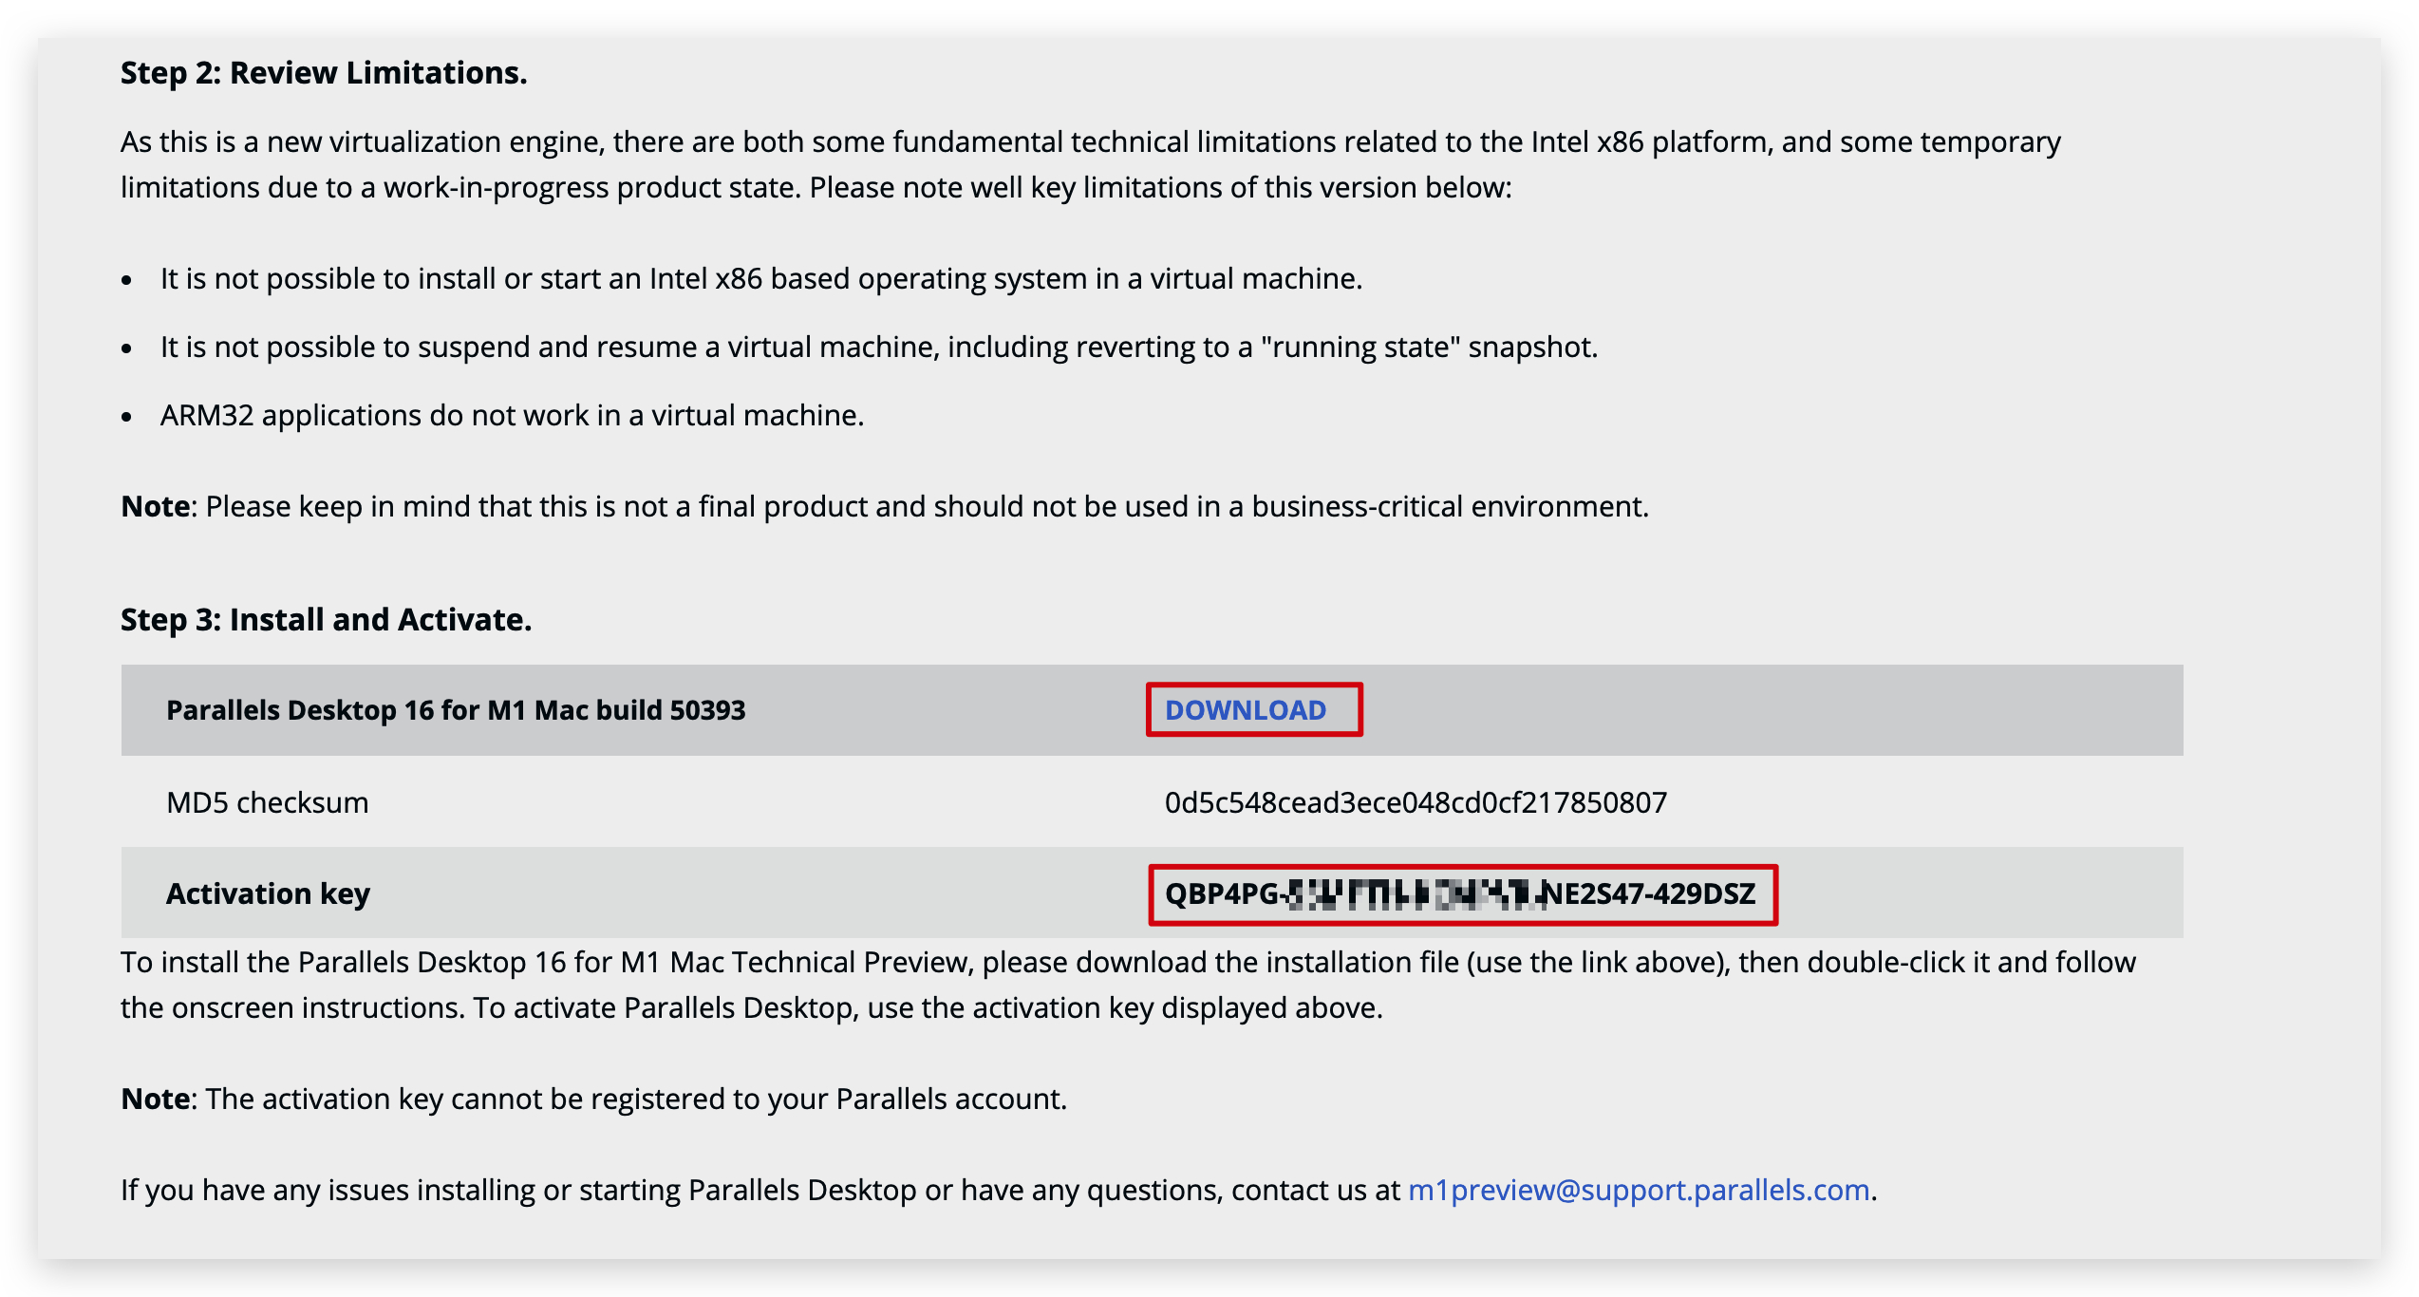Click the 'MD5 checksum' label cell
The image size is (2419, 1297).
coord(268,802)
